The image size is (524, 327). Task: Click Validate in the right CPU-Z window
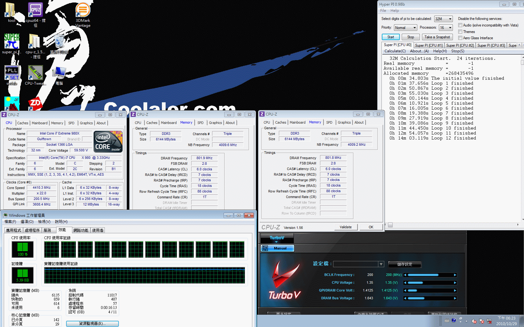point(346,227)
